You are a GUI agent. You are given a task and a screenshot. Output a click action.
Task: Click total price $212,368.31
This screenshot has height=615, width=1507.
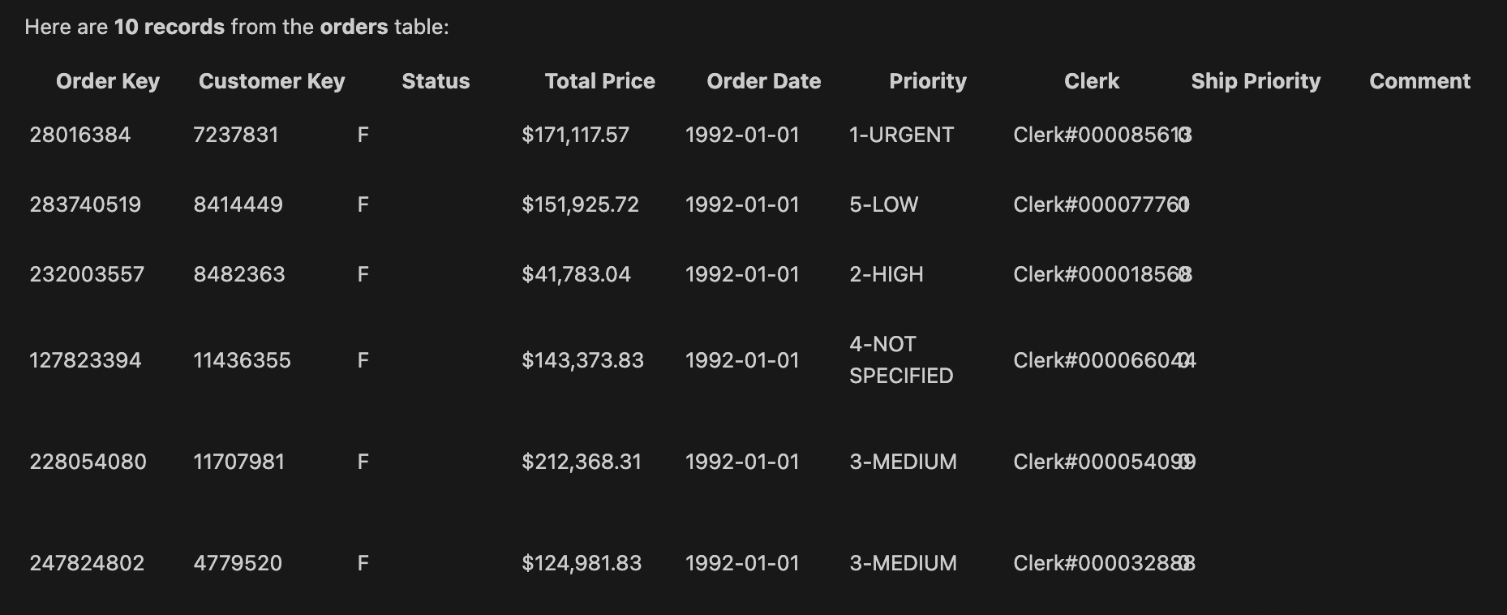[582, 462]
